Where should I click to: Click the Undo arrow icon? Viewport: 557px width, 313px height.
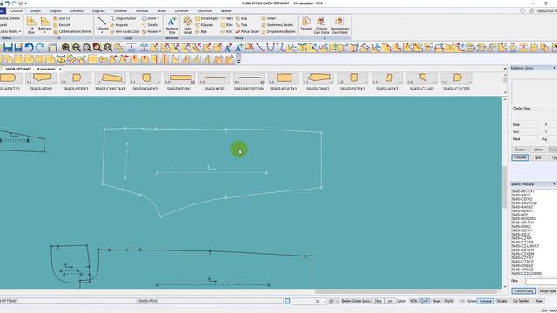coord(30,47)
